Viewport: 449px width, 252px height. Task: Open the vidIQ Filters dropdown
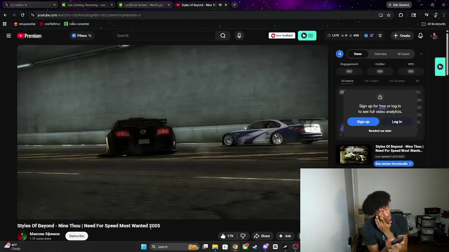pos(82,36)
